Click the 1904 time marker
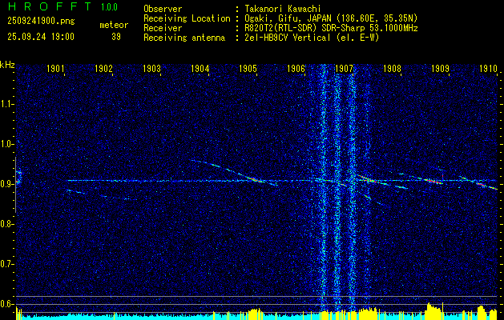This screenshot has width=504, height=320. (200, 68)
